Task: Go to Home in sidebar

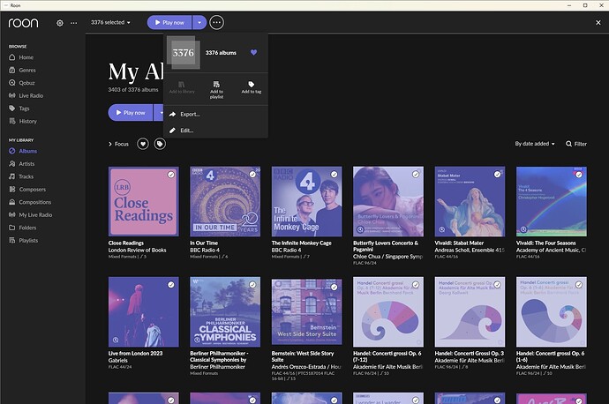Action: pos(26,57)
